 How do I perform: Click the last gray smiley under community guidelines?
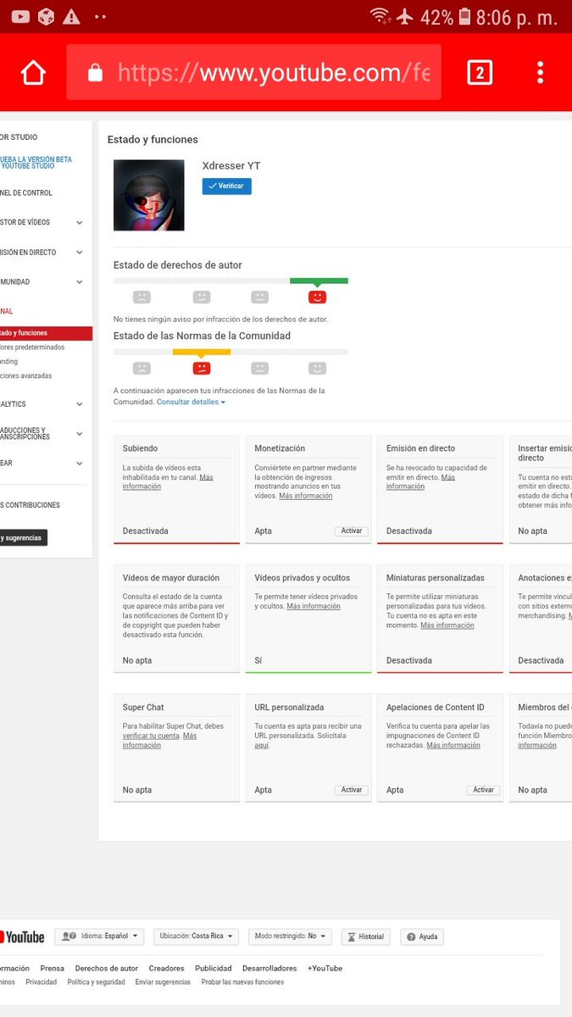[317, 368]
